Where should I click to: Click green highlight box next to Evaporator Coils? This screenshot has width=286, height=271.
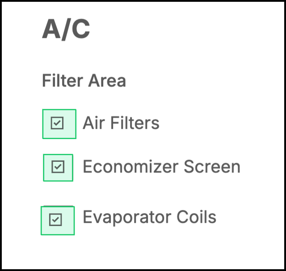[58, 221]
